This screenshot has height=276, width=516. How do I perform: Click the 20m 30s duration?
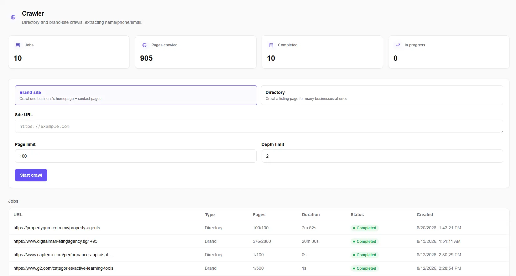(310, 241)
